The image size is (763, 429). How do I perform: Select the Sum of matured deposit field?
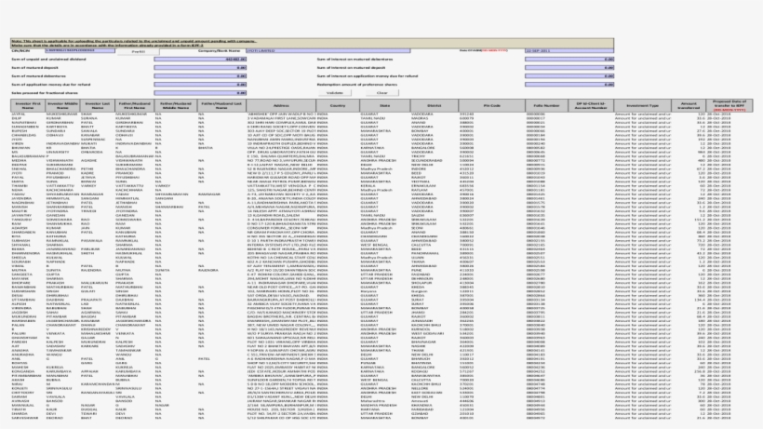click(200, 68)
